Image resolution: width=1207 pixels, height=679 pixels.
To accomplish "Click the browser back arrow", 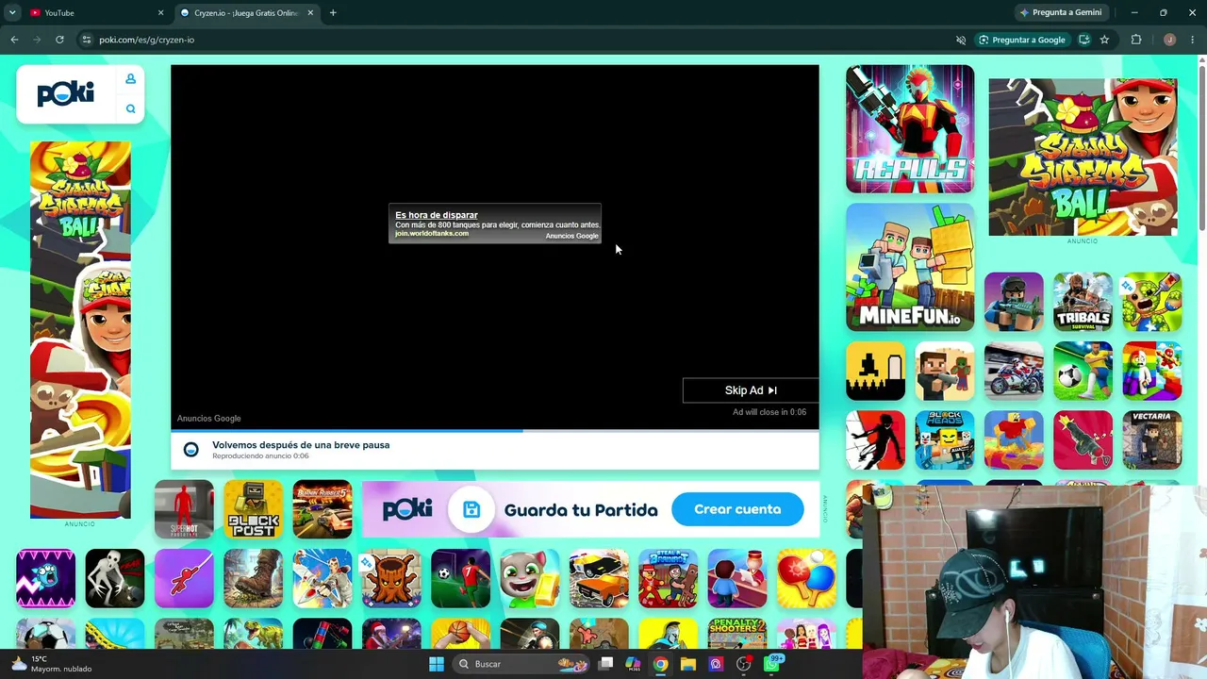I will click(14, 40).
